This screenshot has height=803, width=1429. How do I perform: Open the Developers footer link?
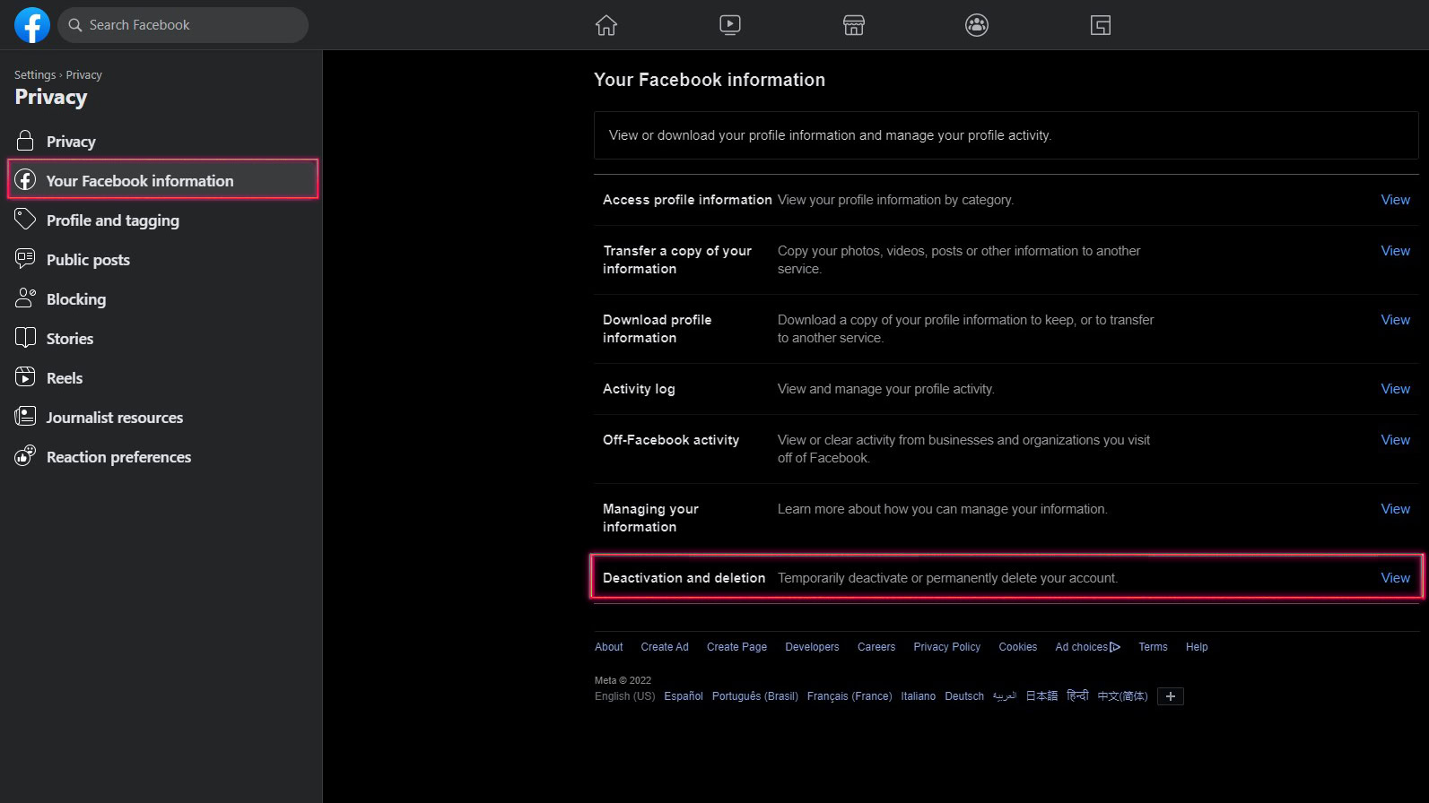[x=812, y=647]
